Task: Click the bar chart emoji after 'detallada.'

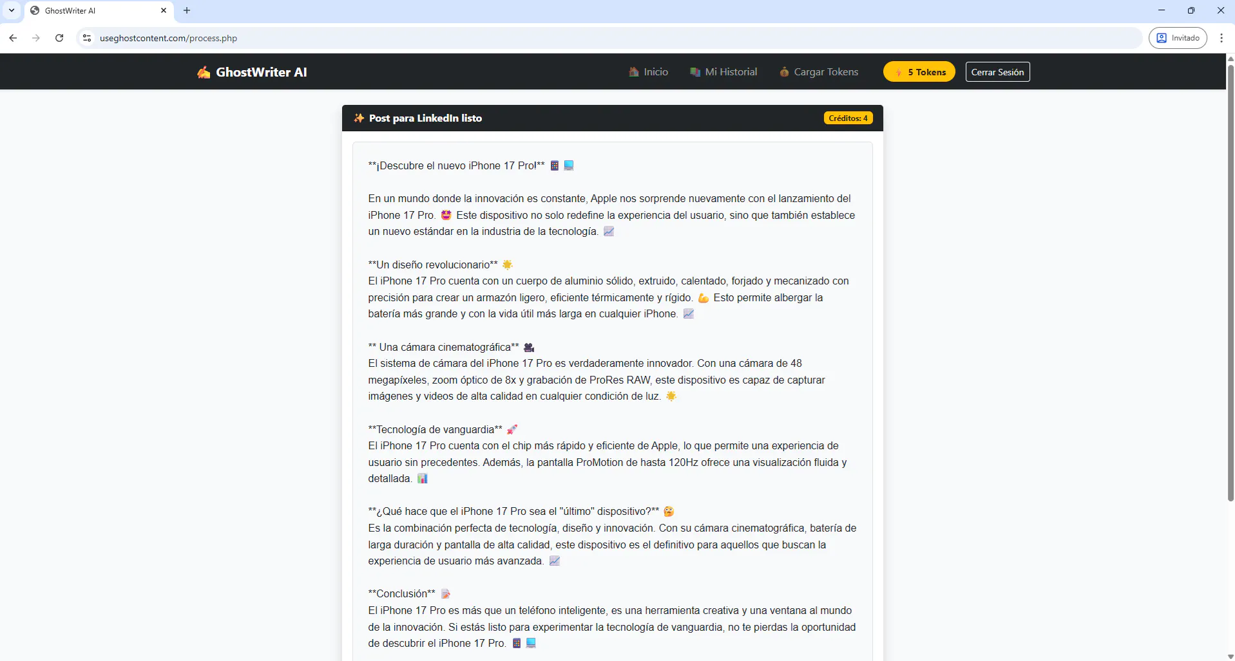Action: [423, 478]
